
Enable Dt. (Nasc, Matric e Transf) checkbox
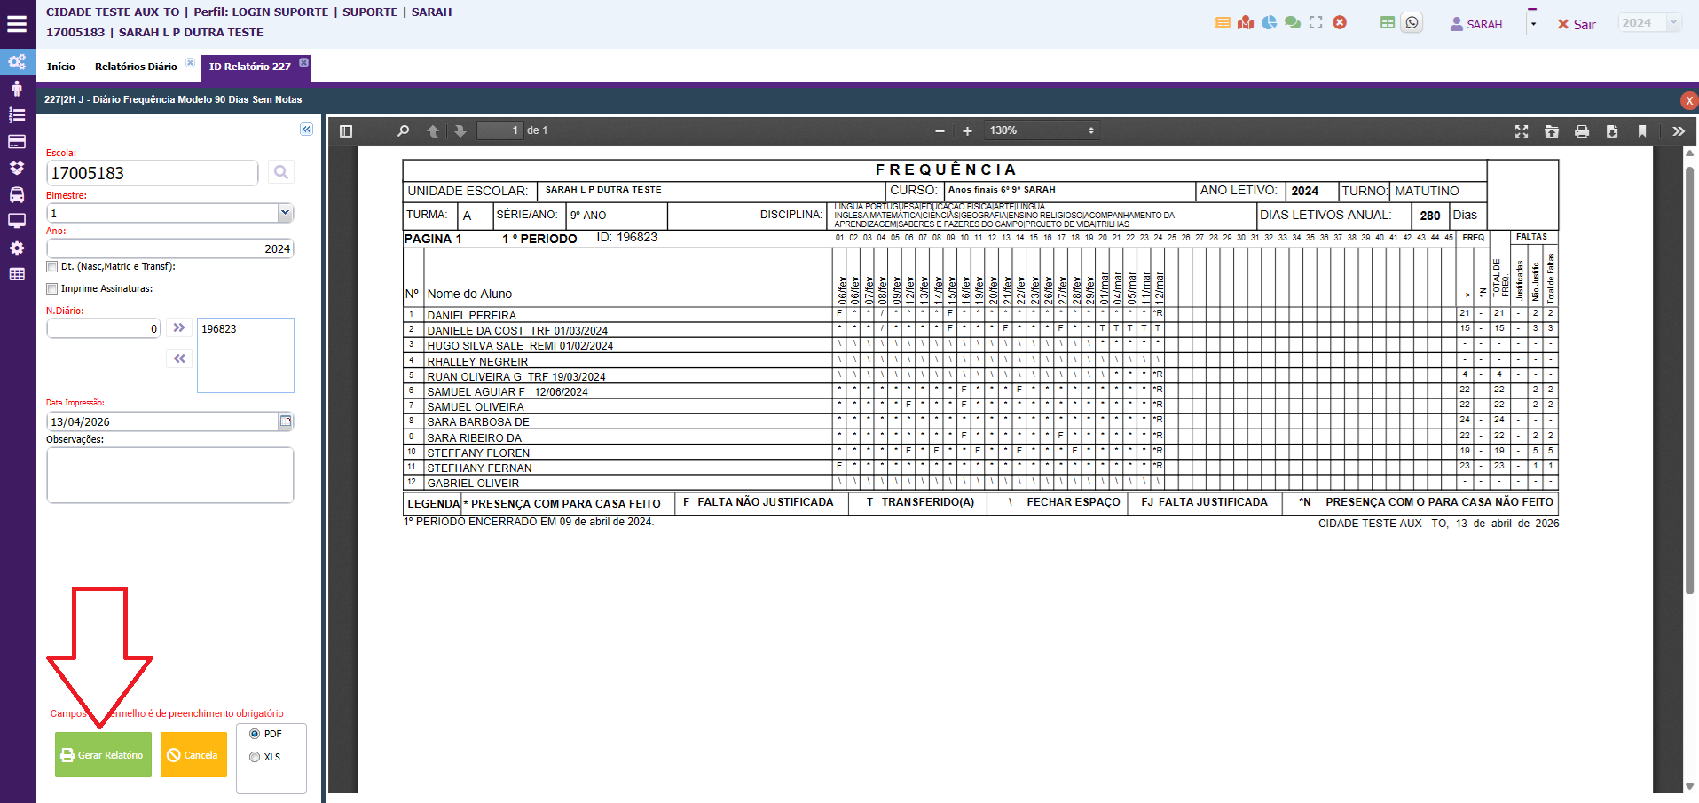[52, 266]
